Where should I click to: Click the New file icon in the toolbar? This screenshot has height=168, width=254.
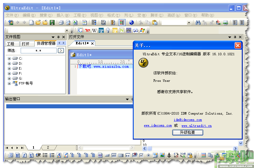(x=31, y=22)
